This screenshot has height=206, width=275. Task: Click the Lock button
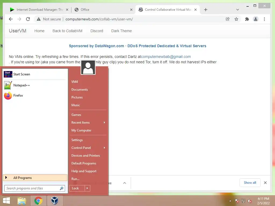77,188
